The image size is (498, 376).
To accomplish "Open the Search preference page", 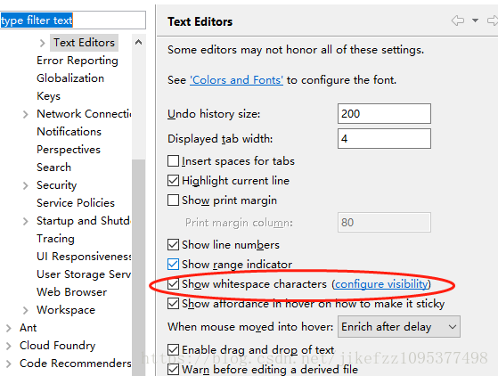I will (53, 167).
